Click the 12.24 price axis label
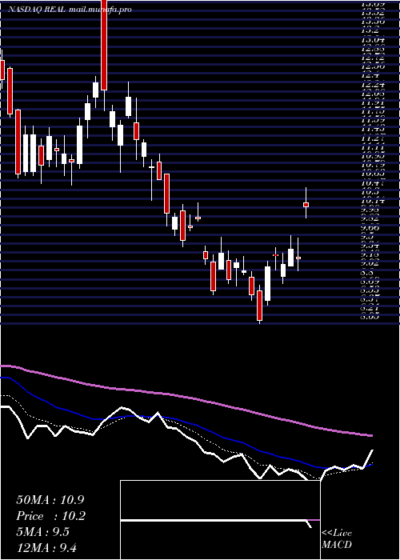Viewport: 400px width, 560px height. [x=373, y=85]
